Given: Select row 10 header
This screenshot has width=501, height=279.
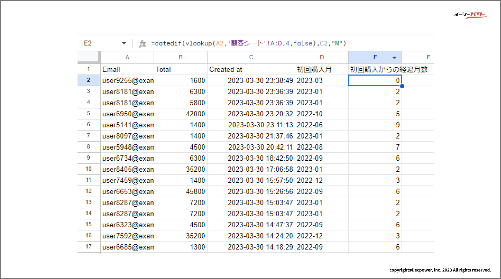Looking at the screenshot, I should pos(88,169).
